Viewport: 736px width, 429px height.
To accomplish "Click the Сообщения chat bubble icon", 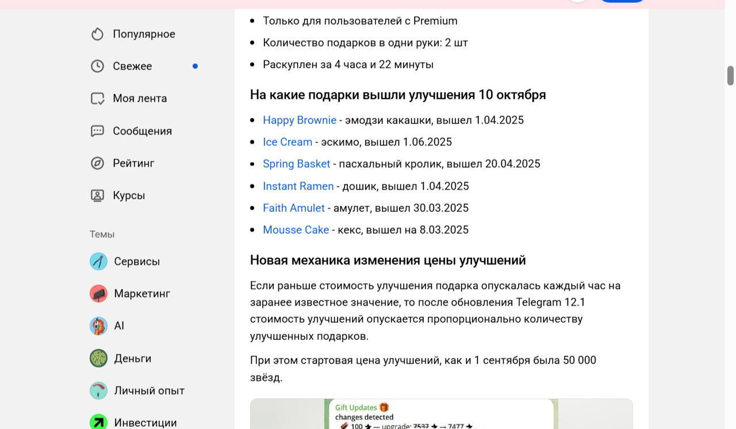I will [x=97, y=131].
